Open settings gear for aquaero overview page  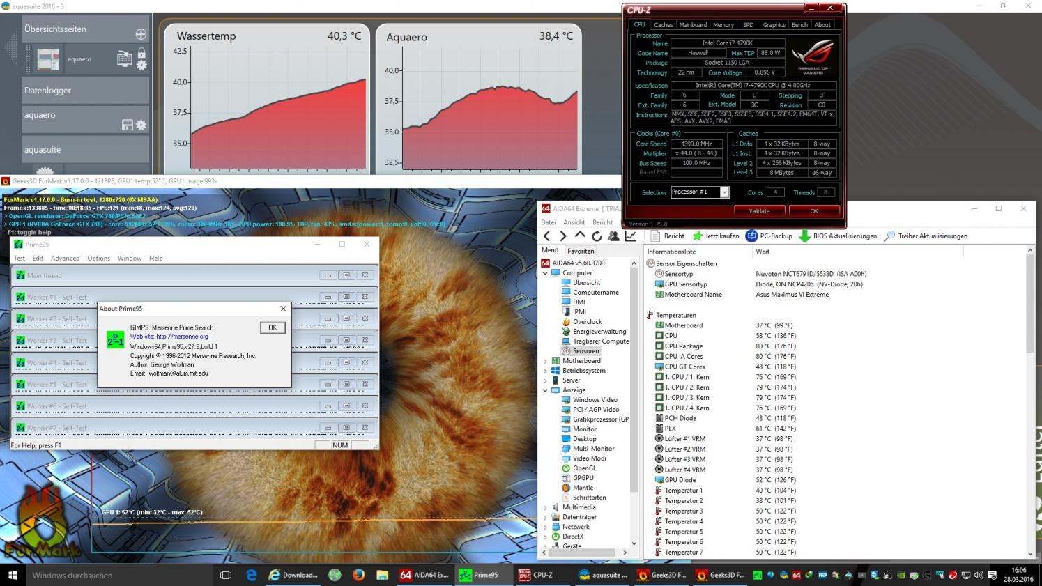[141, 65]
